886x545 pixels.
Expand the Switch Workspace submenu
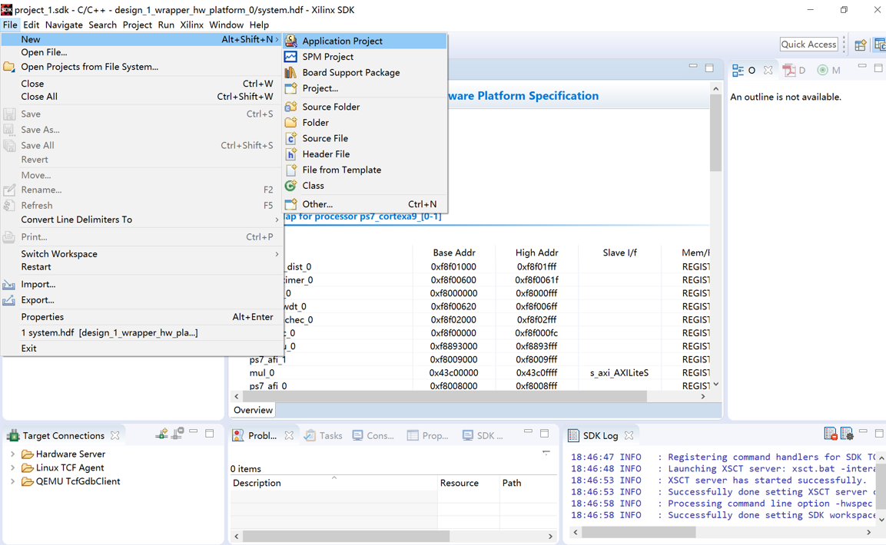[141, 254]
